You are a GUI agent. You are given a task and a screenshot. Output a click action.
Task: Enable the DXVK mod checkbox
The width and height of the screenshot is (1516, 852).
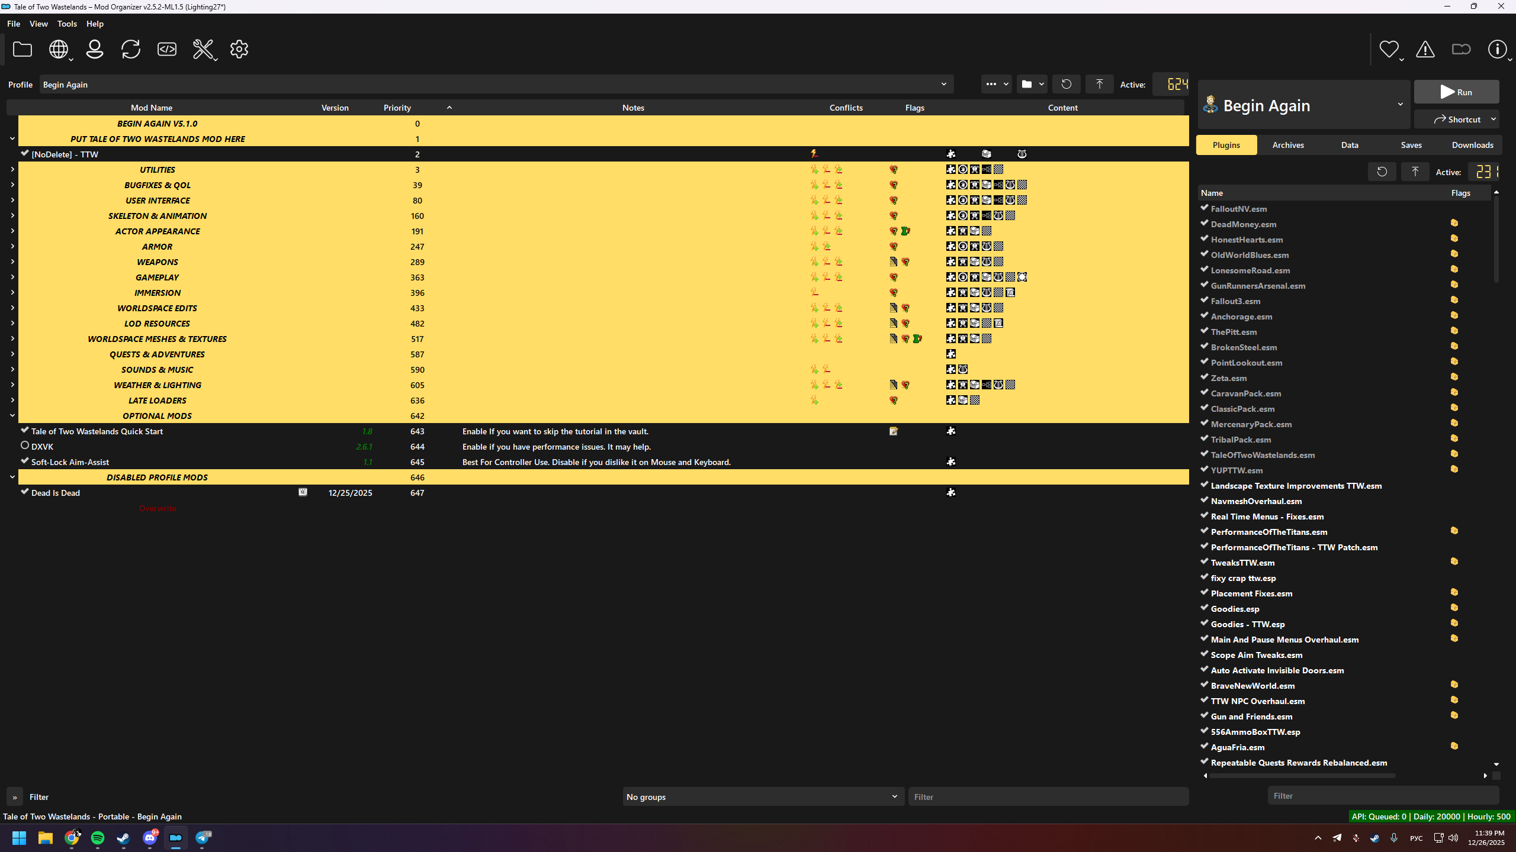click(x=25, y=446)
